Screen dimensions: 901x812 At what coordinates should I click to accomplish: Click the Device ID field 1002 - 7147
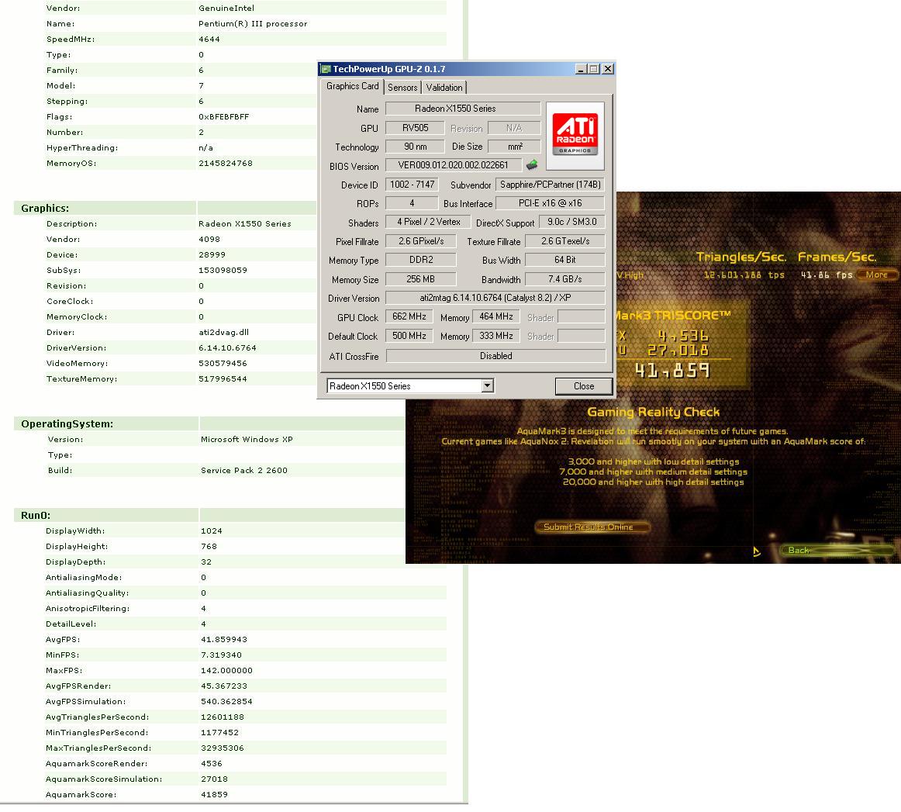(x=412, y=185)
